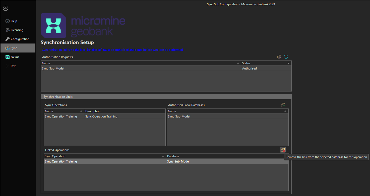
Task: Click the database authorise icon near the refresh button
Action: click(x=279, y=57)
